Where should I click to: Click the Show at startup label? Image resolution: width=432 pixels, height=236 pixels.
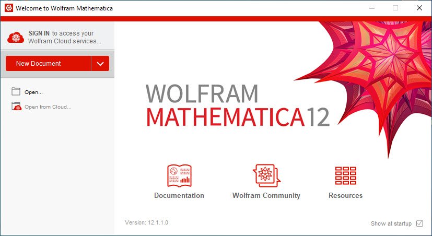[391, 223]
